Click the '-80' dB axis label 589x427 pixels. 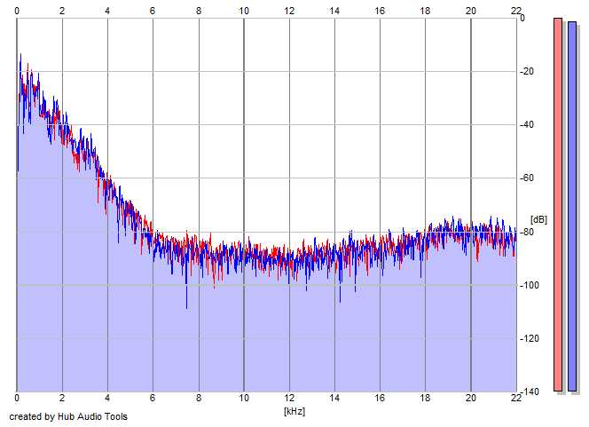(527, 232)
